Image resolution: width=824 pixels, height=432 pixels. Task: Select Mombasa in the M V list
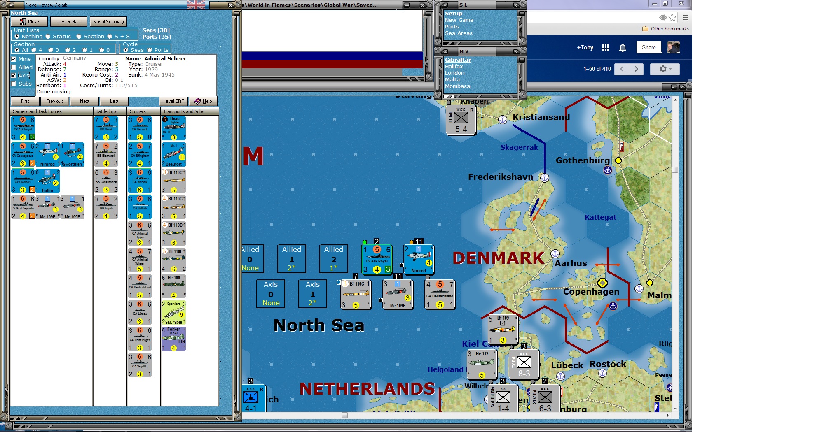457,86
